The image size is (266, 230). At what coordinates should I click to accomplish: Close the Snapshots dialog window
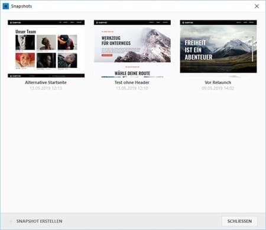point(257,6)
